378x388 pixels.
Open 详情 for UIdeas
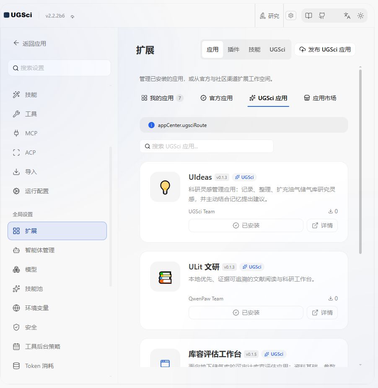coord(322,225)
